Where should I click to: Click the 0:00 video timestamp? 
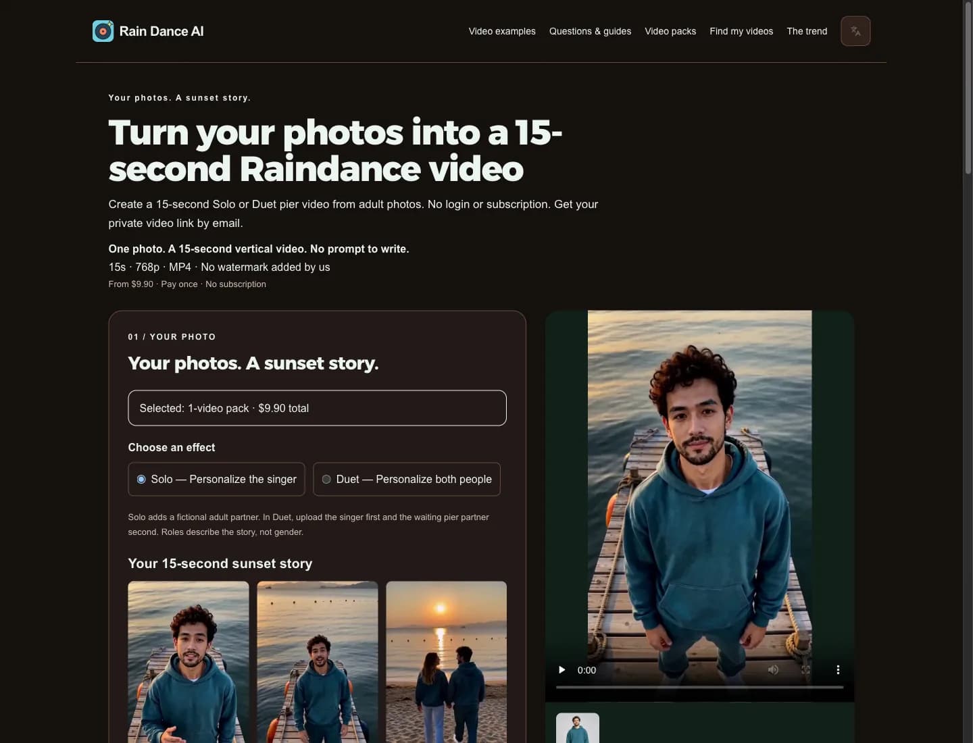587,670
